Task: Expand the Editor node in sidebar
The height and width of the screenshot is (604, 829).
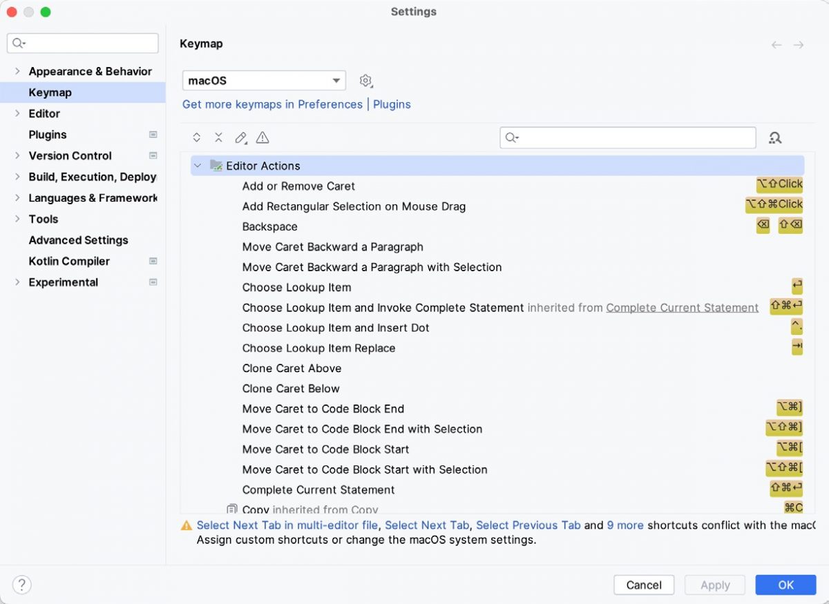Action: click(17, 113)
